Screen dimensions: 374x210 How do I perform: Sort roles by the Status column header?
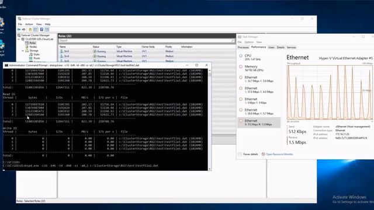(96, 47)
